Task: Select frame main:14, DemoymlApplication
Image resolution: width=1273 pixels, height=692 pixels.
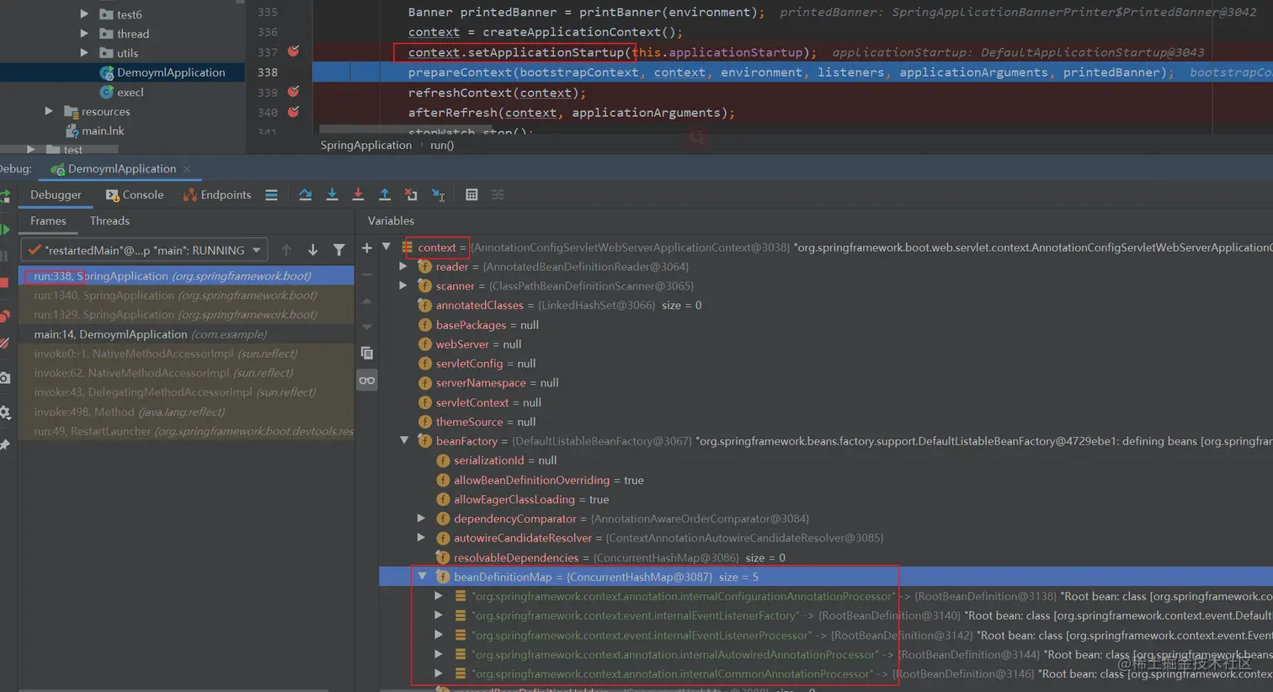Action: point(186,334)
